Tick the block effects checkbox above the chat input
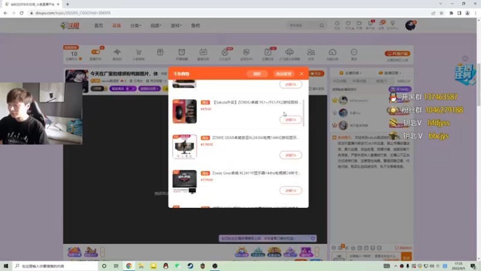The height and width of the screenshot is (271, 481). pyautogui.click(x=397, y=248)
